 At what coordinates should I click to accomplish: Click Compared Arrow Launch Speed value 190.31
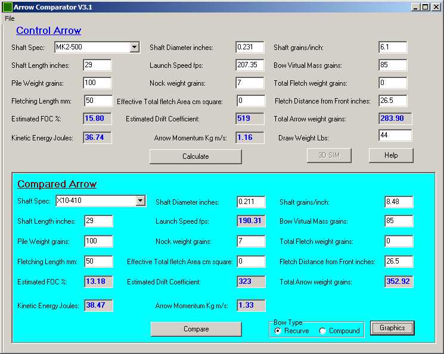pos(251,221)
